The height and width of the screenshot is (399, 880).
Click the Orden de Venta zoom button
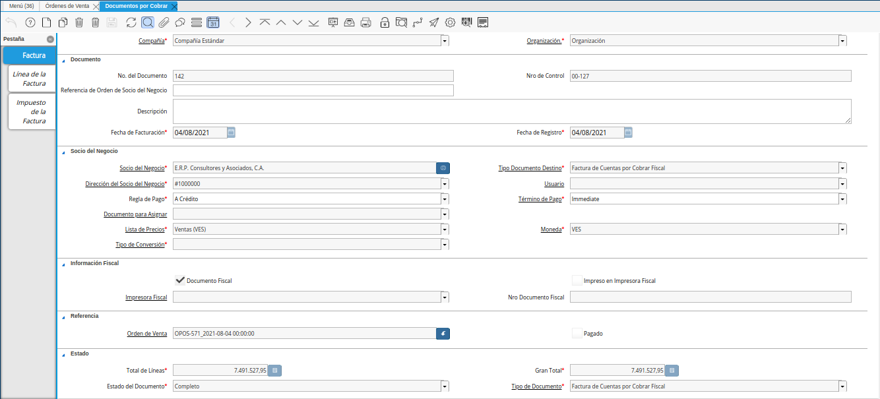[x=443, y=334]
